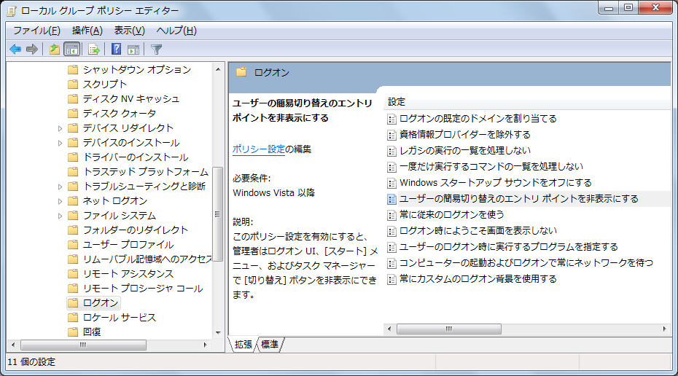The image size is (678, 376).
Task: Click tree pane horizontal scrollbar thumb
Action: click(83, 345)
